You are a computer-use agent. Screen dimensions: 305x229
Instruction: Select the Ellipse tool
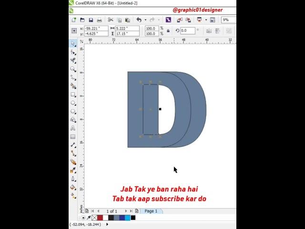(x=73, y=103)
